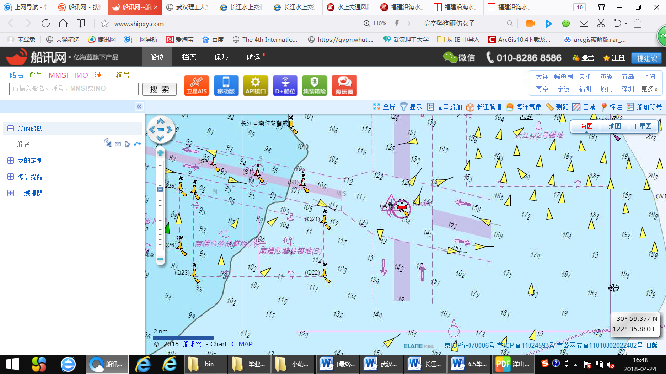Open the 船舶符号 legend

coord(644,107)
